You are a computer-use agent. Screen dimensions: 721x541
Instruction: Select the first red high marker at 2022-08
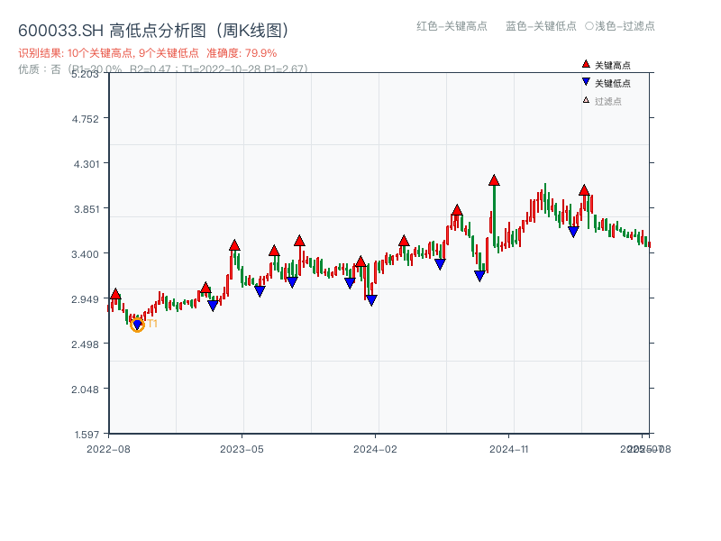point(115,294)
